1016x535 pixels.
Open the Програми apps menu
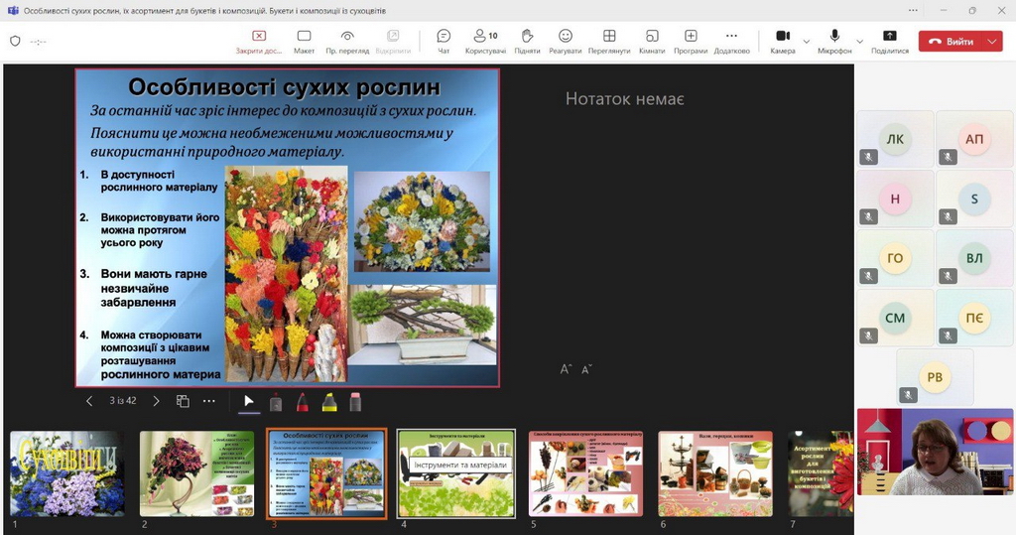(691, 41)
